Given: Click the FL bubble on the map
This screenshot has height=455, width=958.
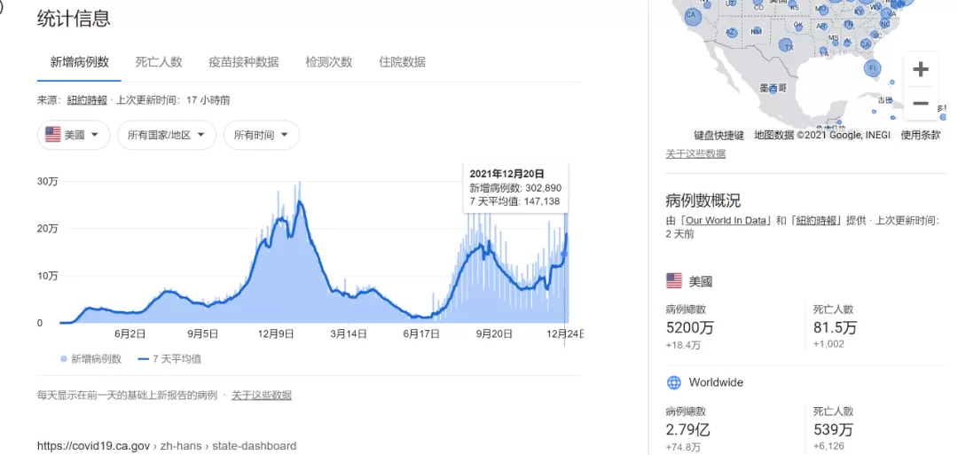Looking at the screenshot, I should click(873, 67).
